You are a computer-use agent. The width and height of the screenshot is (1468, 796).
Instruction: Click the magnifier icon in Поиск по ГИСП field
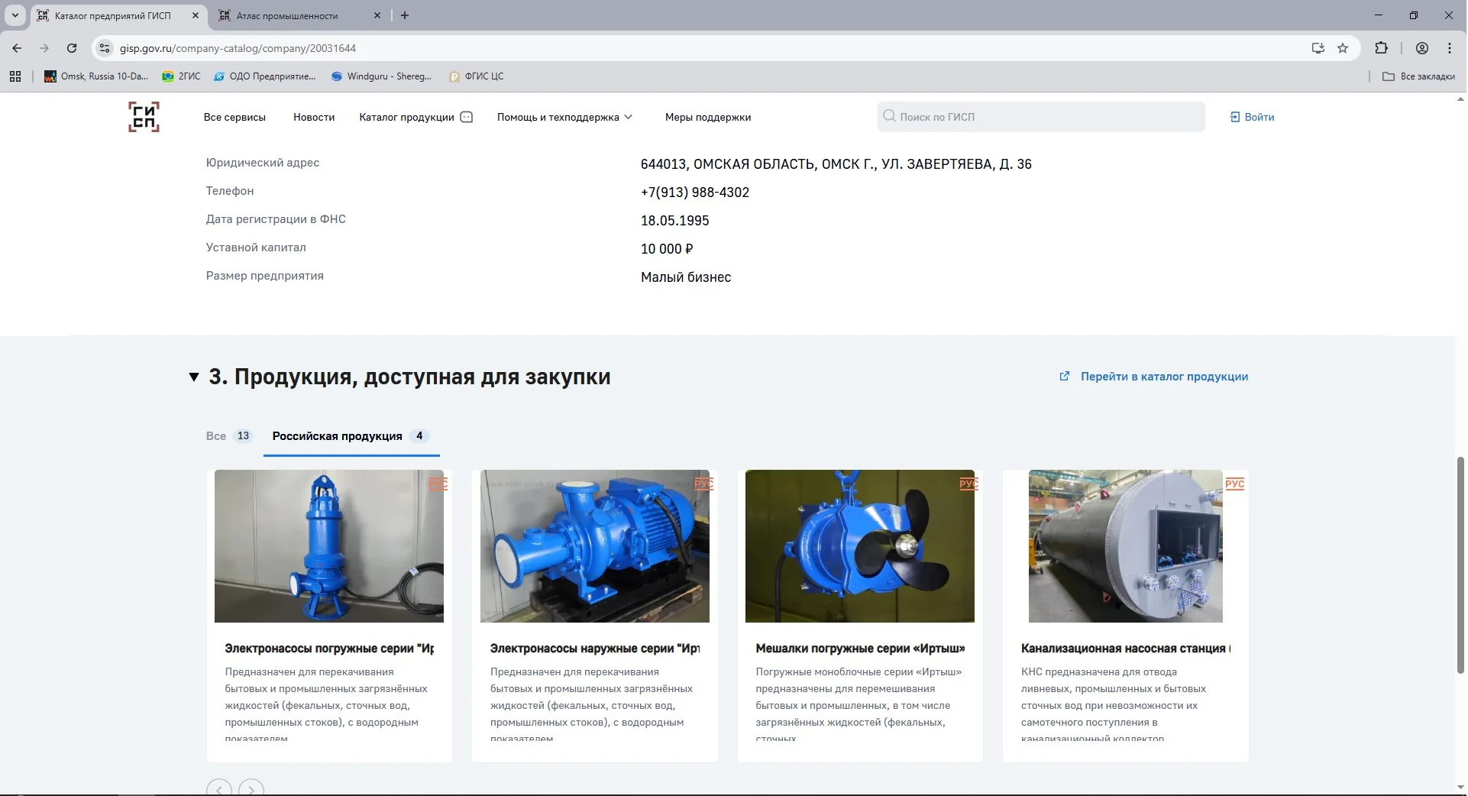(889, 116)
